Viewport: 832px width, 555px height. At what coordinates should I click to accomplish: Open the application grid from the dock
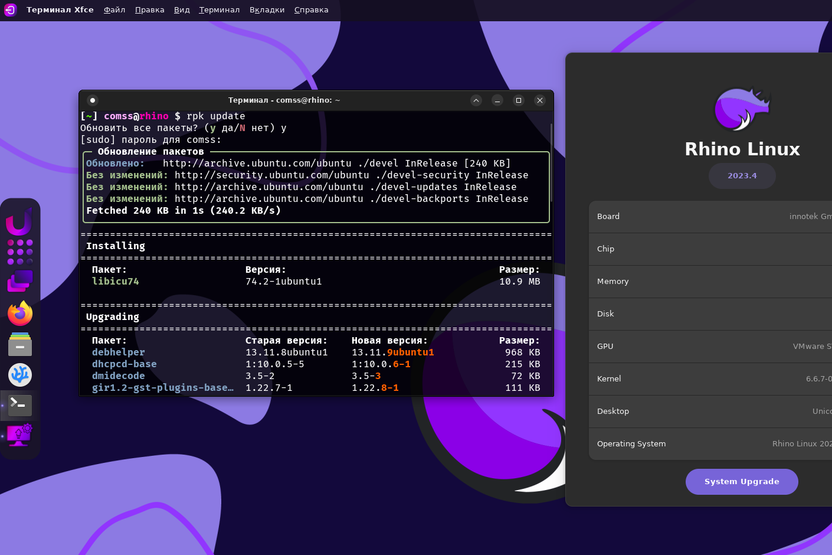coord(20,252)
